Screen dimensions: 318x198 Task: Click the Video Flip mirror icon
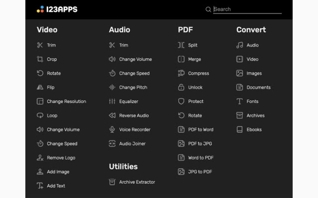[40, 88]
